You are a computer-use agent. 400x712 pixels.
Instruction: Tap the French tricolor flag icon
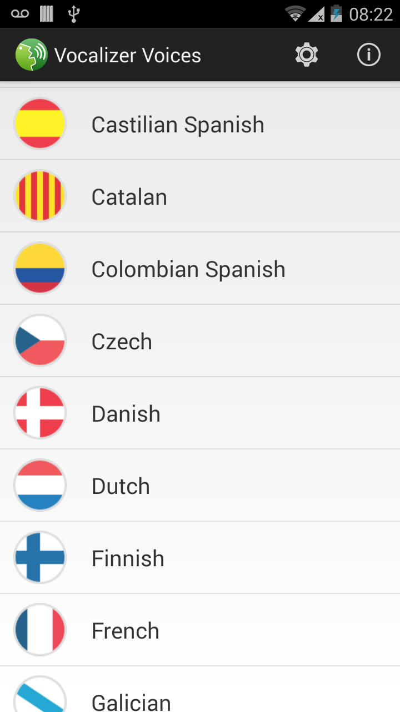point(40,630)
